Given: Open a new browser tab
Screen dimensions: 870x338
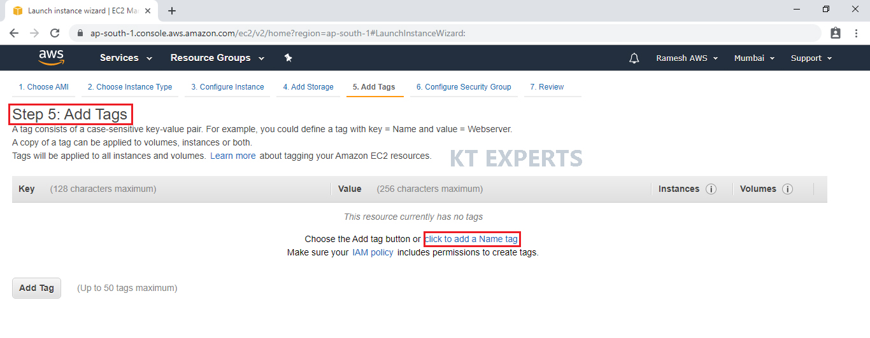Looking at the screenshot, I should click(x=172, y=11).
